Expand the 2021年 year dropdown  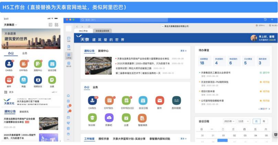pos(229,121)
